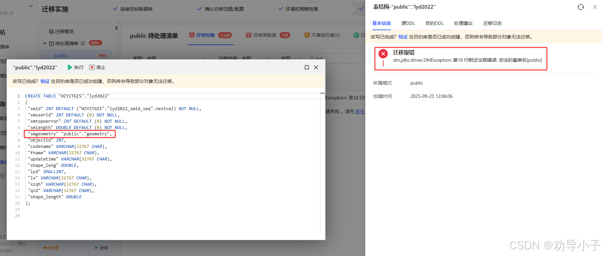The width and height of the screenshot is (602, 256).
Task: Click line 1 CREATE TABLE statement
Action: [67, 96]
